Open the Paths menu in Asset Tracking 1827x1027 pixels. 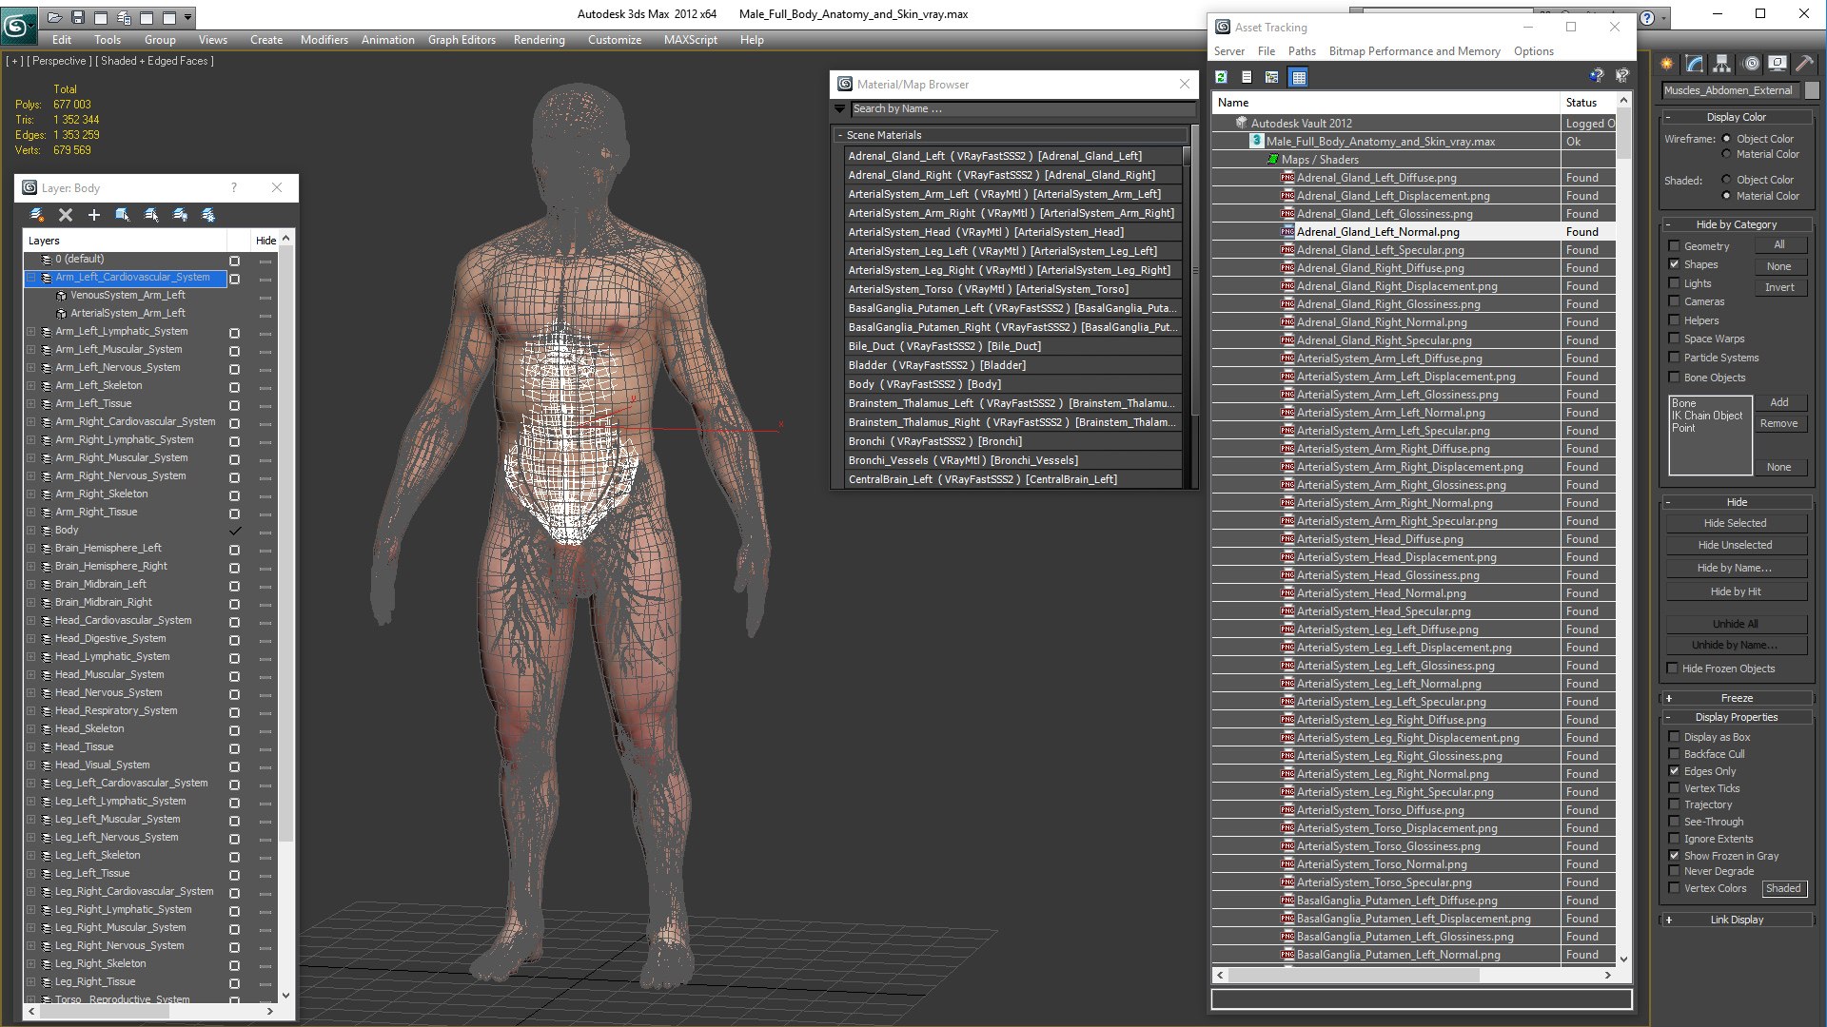(x=1302, y=51)
